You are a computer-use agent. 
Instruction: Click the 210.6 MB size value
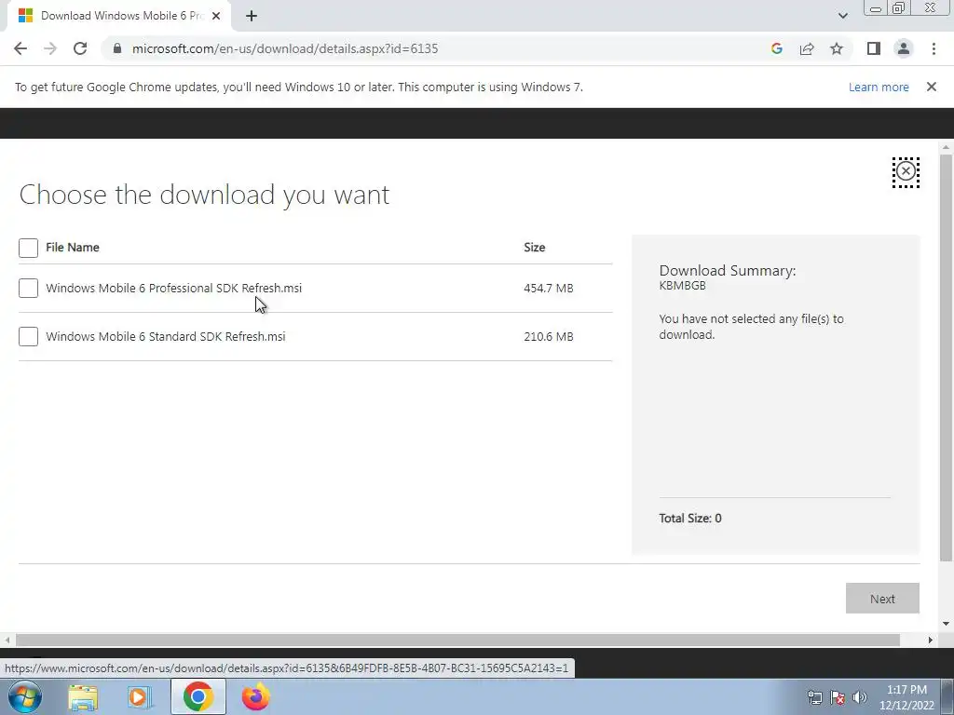click(x=548, y=336)
